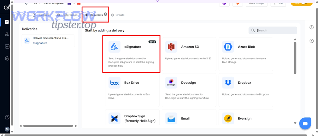Focus the Search input field
Screen dimensions: 318x136
273,30
